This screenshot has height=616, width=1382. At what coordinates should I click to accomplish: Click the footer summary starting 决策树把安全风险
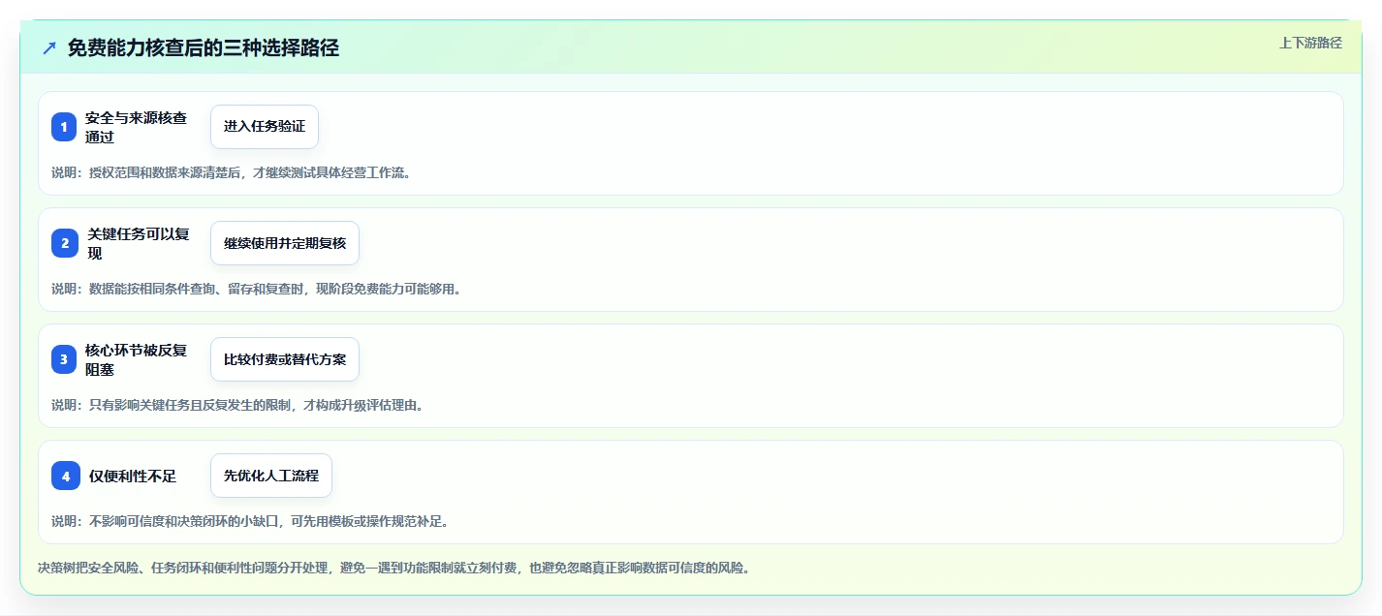tap(394, 568)
